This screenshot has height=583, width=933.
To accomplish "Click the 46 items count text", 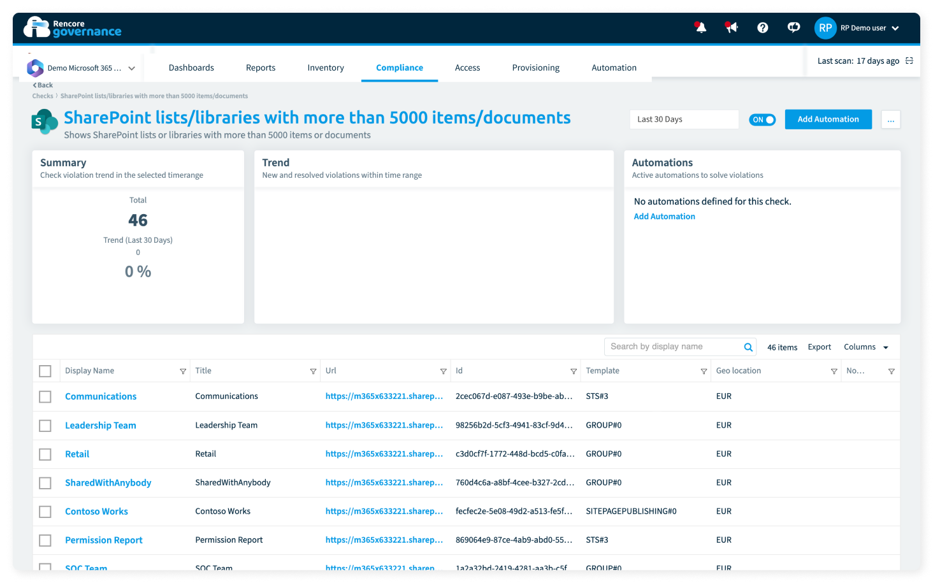I will [782, 347].
